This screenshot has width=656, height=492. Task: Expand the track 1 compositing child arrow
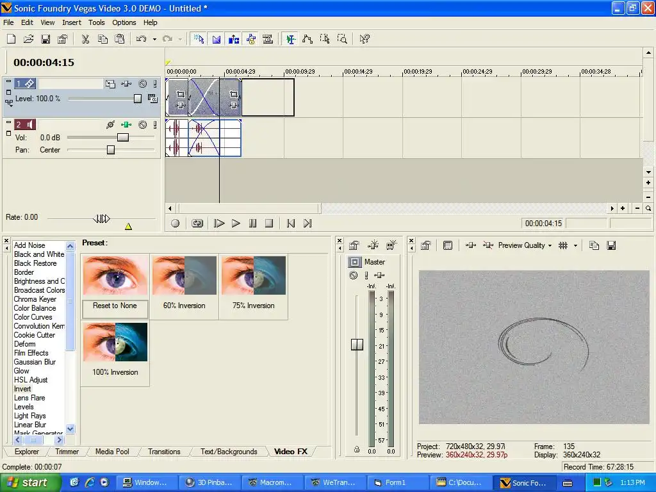[x=9, y=102]
